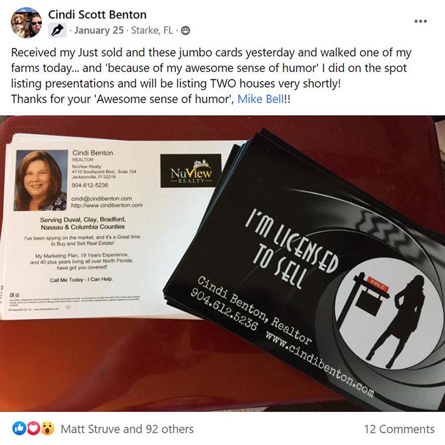This screenshot has height=445, width=445.
Task: Click the January 25 post date
Action: (99, 30)
